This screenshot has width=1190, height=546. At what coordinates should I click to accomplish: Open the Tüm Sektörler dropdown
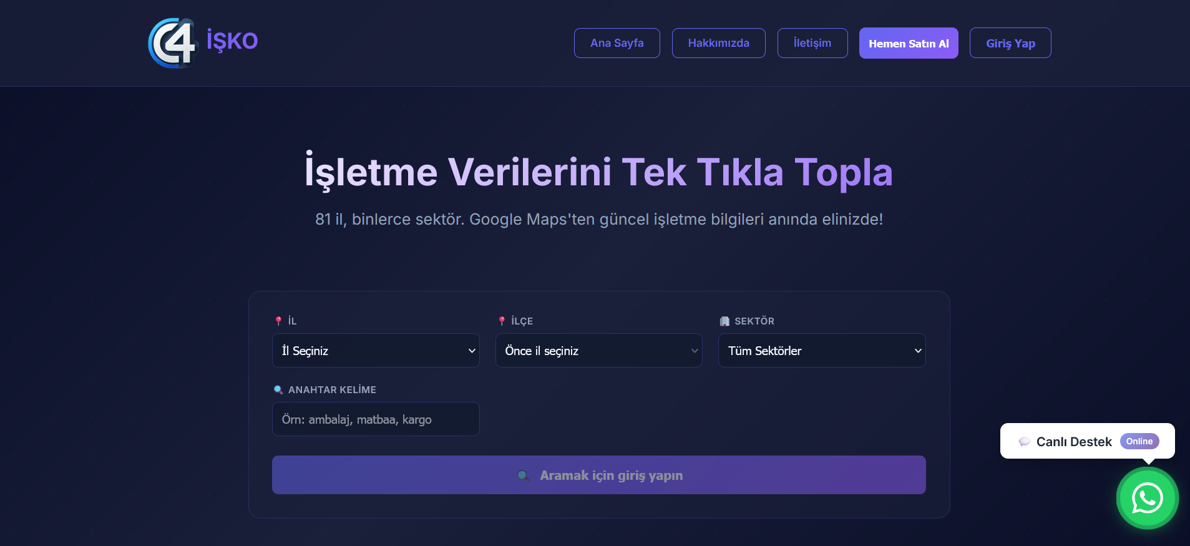coord(821,351)
